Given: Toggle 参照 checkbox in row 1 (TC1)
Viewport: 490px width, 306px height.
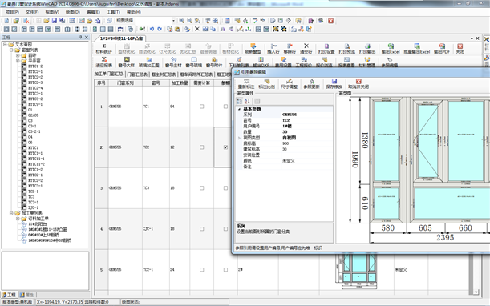Looking at the screenshot, I should tap(225, 107).
